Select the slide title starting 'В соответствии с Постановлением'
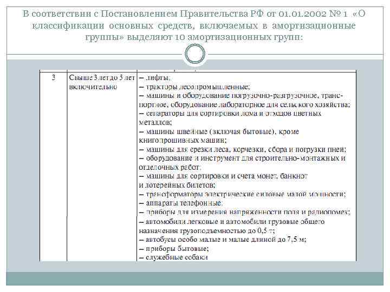 click(x=194, y=25)
